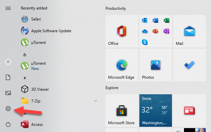The height and width of the screenshot is (132, 211).
Task: Expand the Start menu hamburger button
Action: (x=8, y=8)
